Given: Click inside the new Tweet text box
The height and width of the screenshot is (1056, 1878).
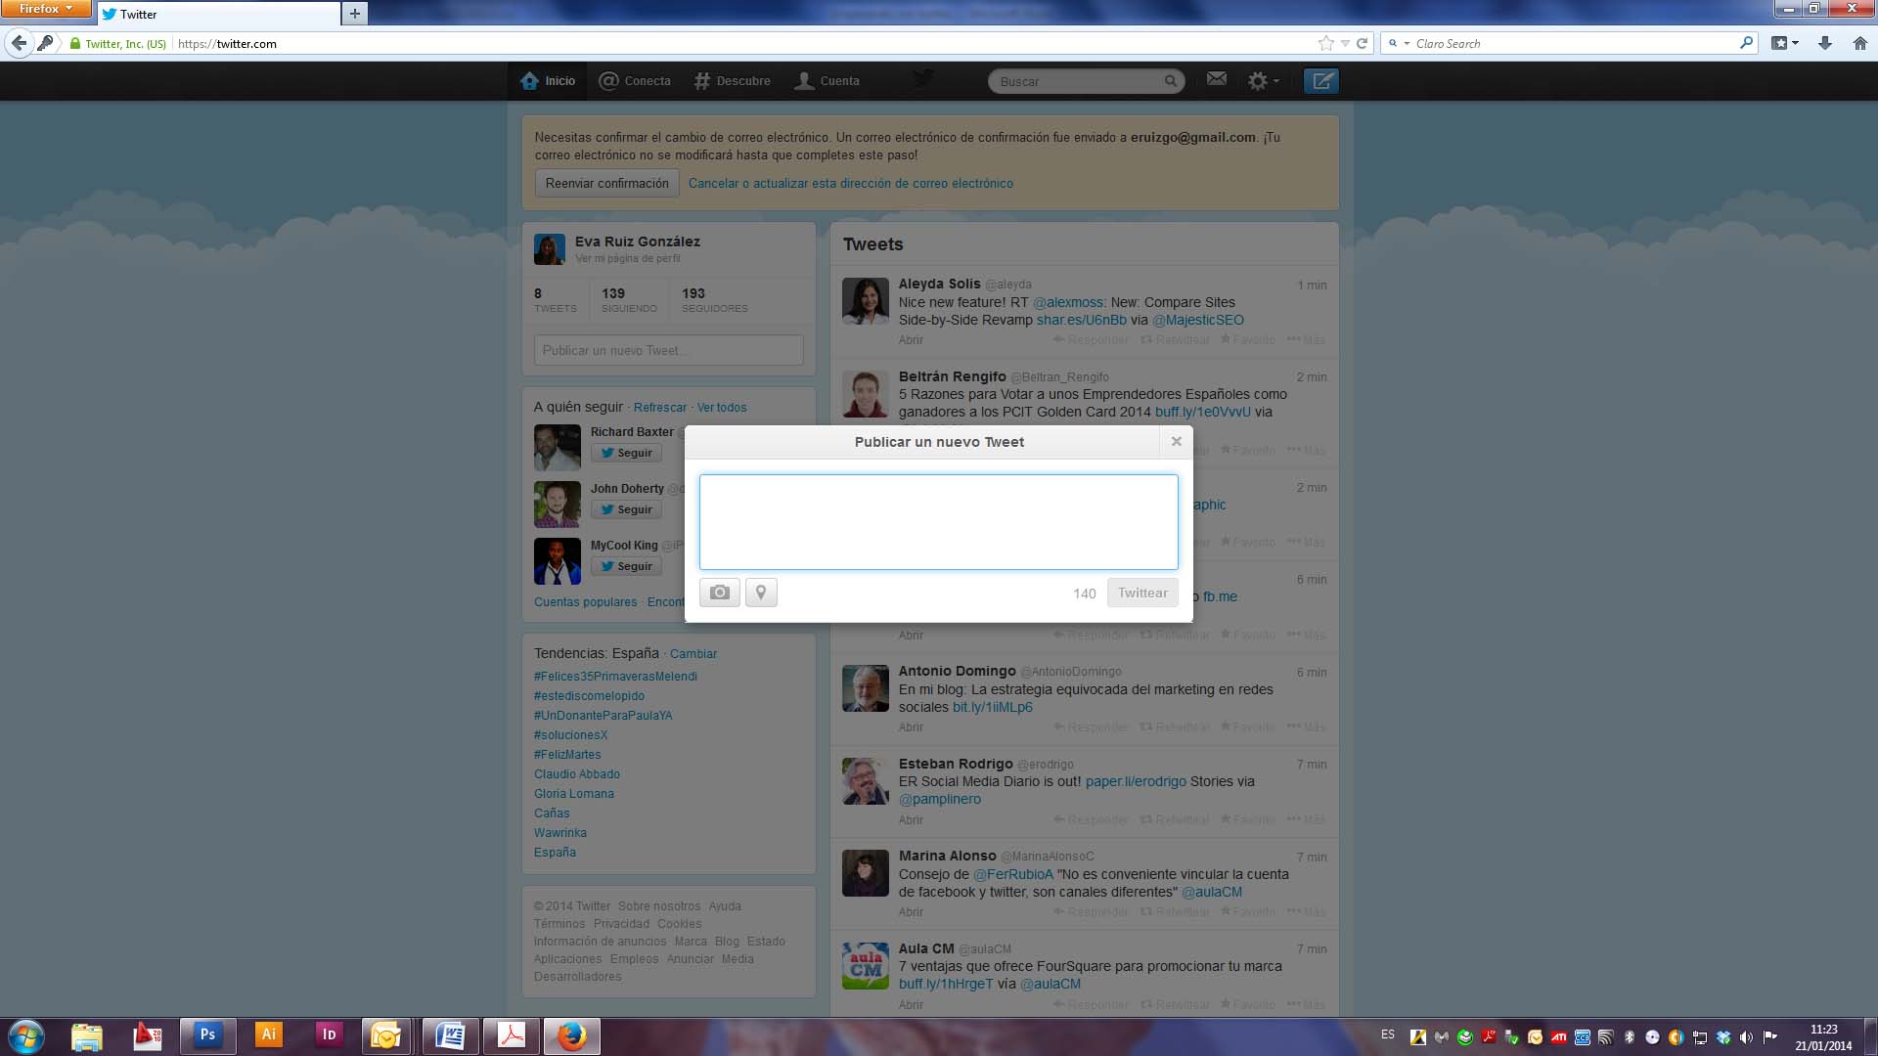Looking at the screenshot, I should (938, 522).
